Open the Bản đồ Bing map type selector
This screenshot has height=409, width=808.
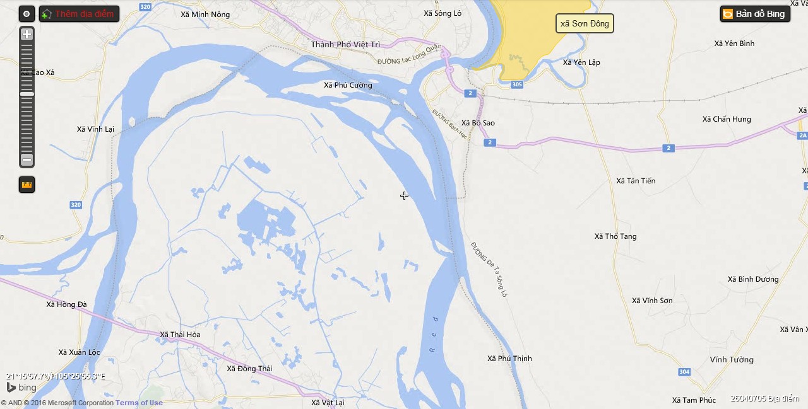[x=755, y=14]
